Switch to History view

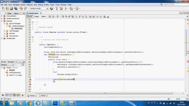point(44,16)
